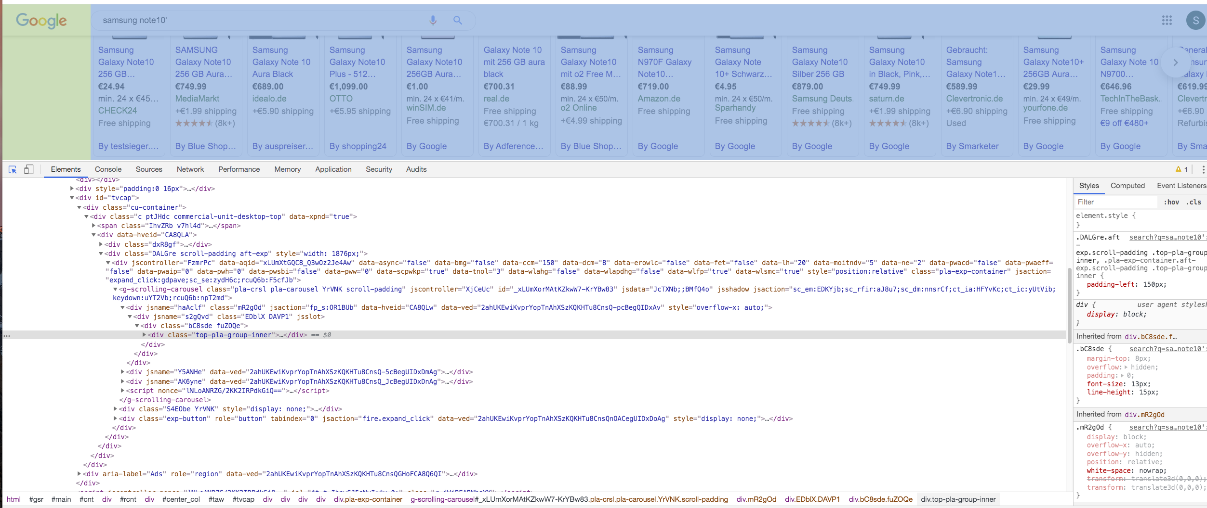
Task: Open the Google apps grid
Action: point(1167,20)
